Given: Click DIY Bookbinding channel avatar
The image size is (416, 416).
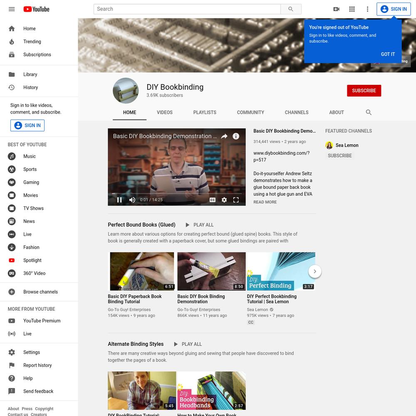Looking at the screenshot, I should 126,91.
